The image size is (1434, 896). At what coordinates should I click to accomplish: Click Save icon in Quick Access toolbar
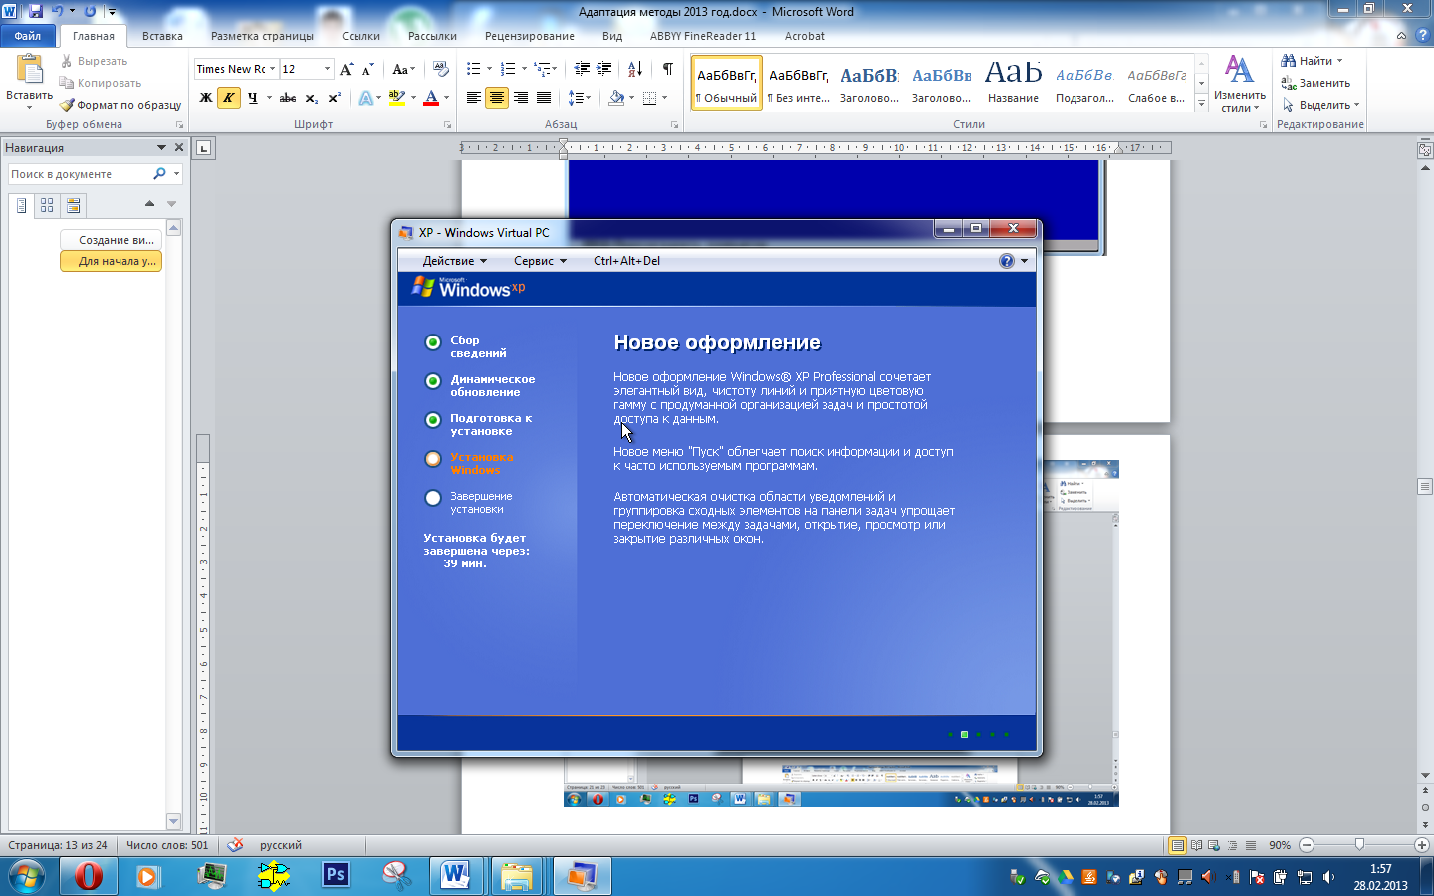coord(36,11)
